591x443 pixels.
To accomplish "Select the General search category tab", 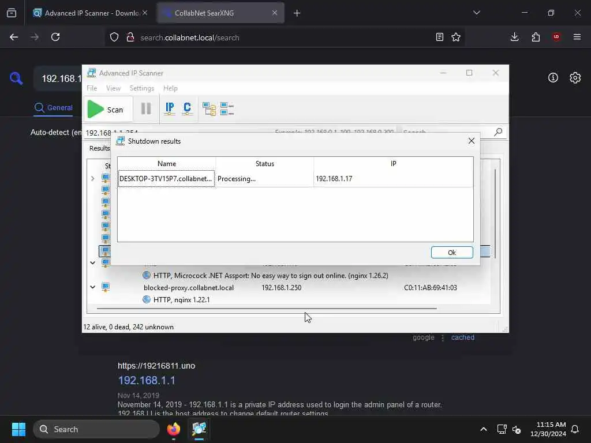I will pyautogui.click(x=53, y=108).
